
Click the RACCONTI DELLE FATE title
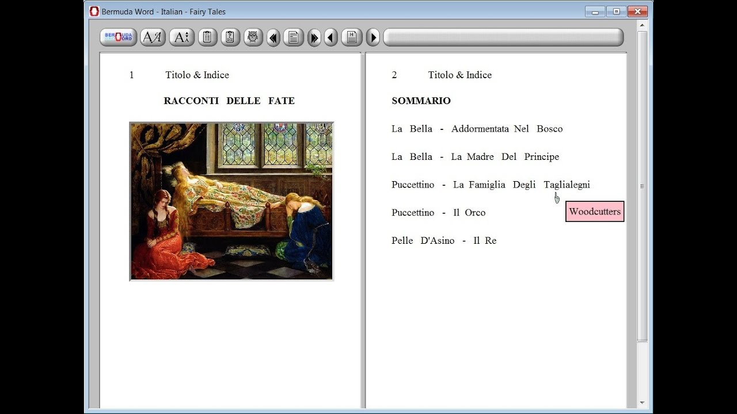(229, 101)
